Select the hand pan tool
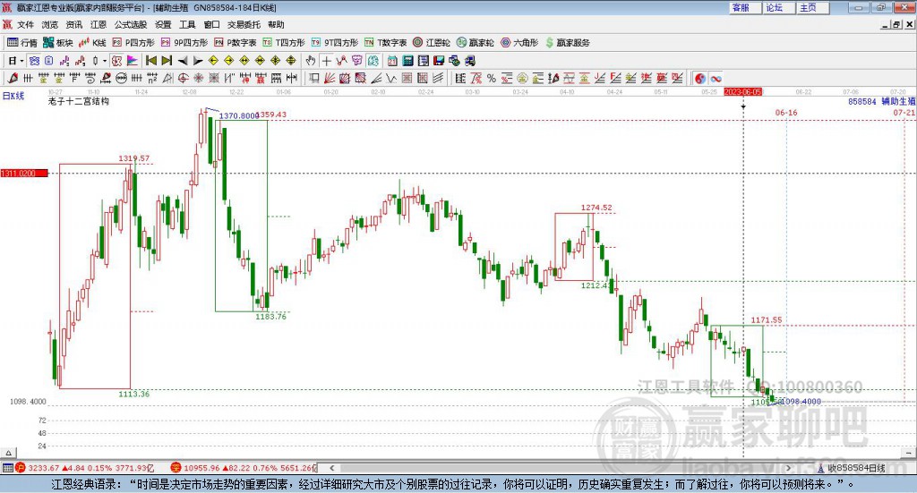The width and height of the screenshot is (917, 493). click(311, 61)
